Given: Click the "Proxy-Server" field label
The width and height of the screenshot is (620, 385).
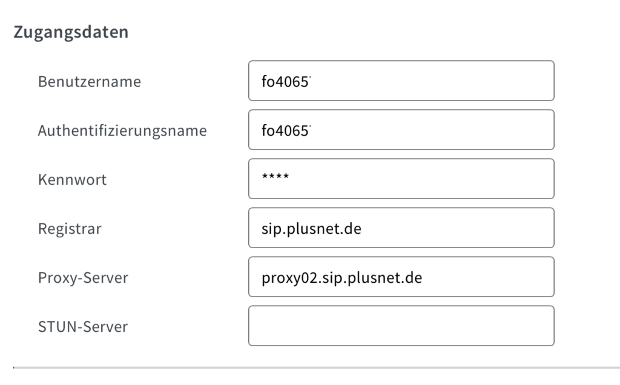Looking at the screenshot, I should 83,277.
